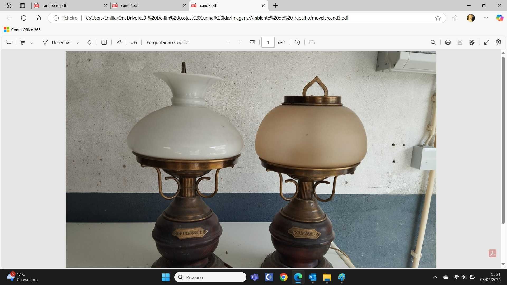The image size is (507, 285).
Task: Select the Eraser tool
Action: 89,42
